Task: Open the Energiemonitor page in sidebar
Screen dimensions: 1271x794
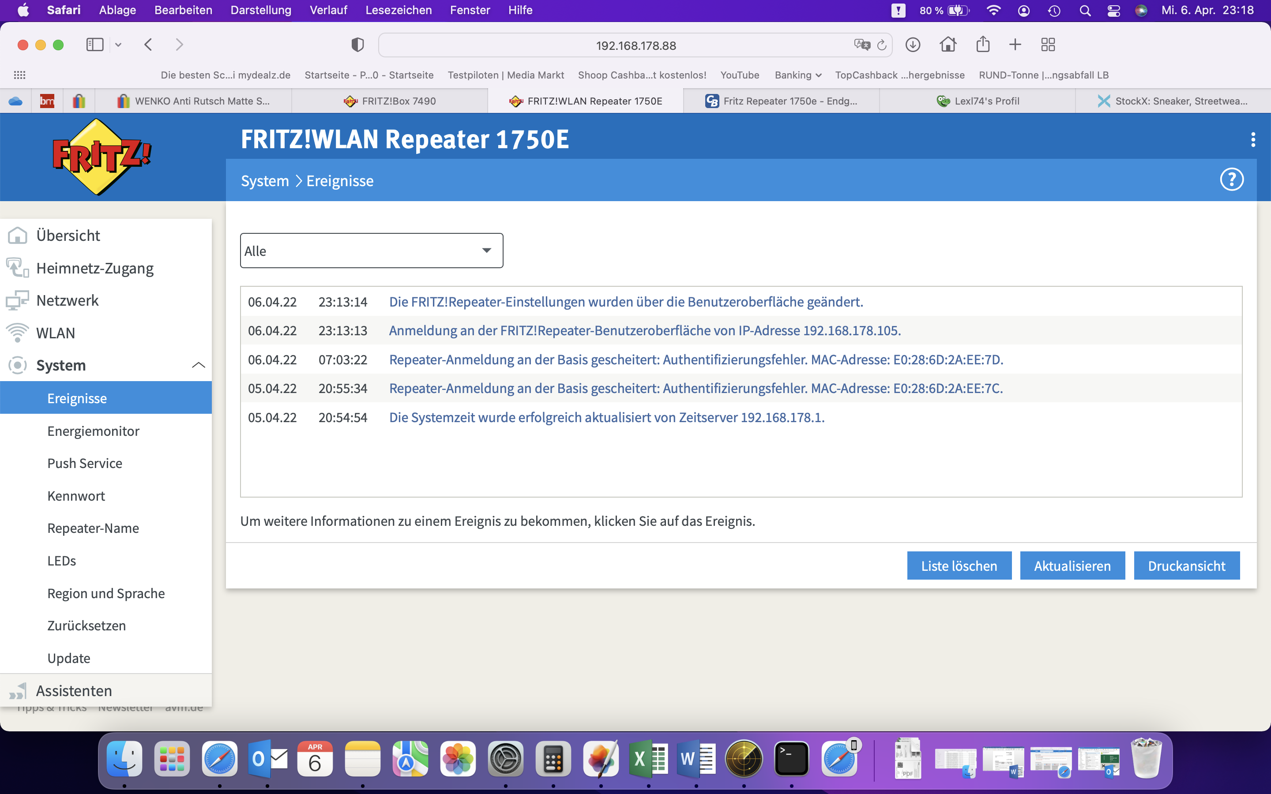Action: [93, 431]
